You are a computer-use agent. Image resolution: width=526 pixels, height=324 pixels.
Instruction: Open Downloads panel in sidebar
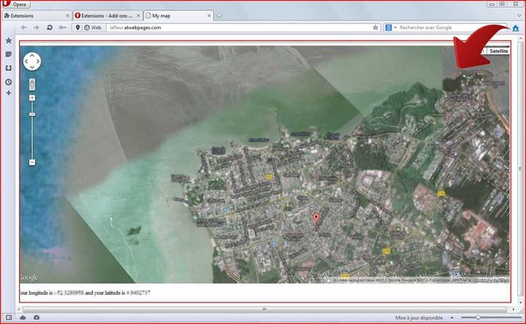coord(9,68)
